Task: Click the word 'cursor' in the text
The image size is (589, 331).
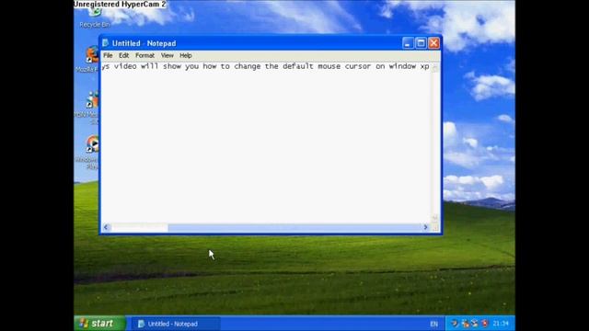Action: (358, 66)
